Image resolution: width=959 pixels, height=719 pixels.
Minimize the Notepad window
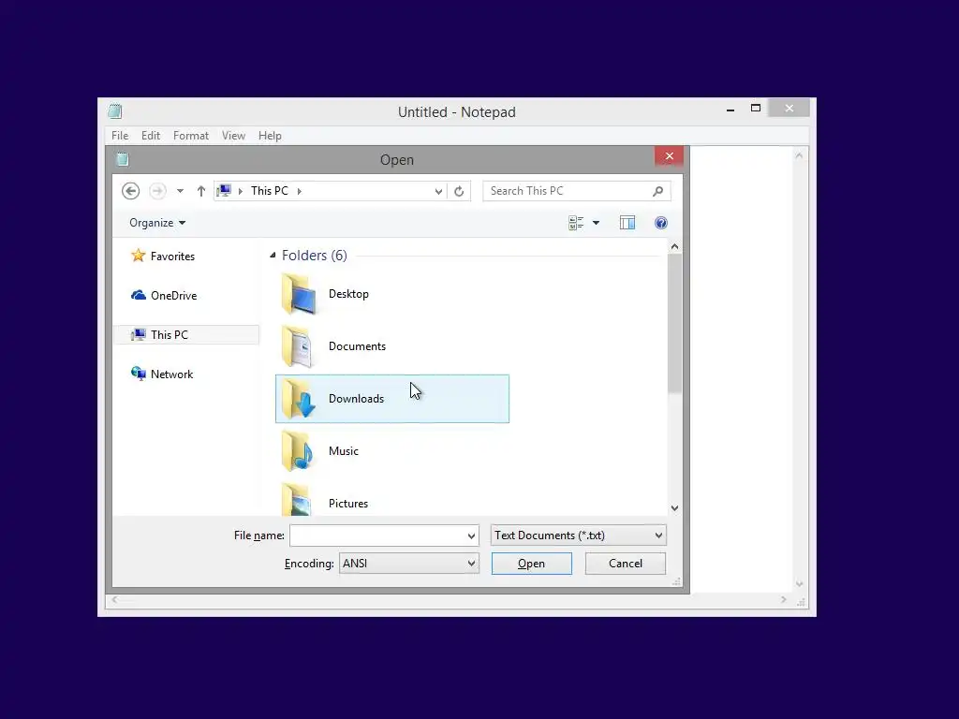coord(730,110)
